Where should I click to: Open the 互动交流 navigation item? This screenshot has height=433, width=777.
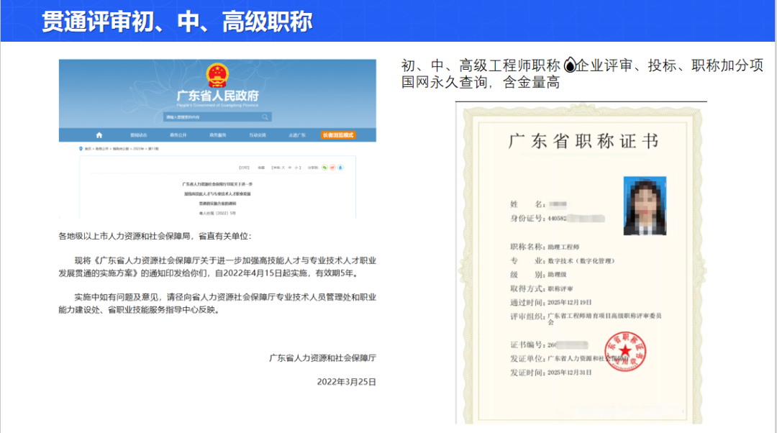coord(257,135)
